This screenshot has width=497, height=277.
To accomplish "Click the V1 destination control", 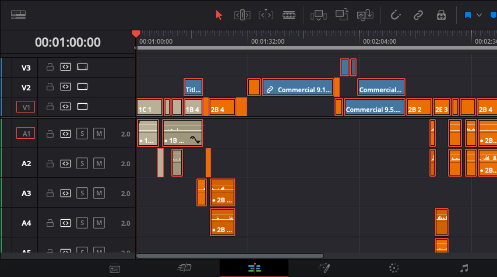I will coord(26,107).
